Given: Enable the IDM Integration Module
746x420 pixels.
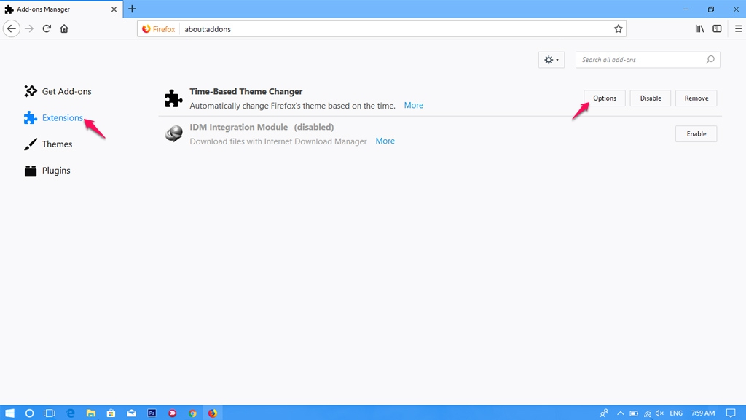Looking at the screenshot, I should pyautogui.click(x=696, y=134).
